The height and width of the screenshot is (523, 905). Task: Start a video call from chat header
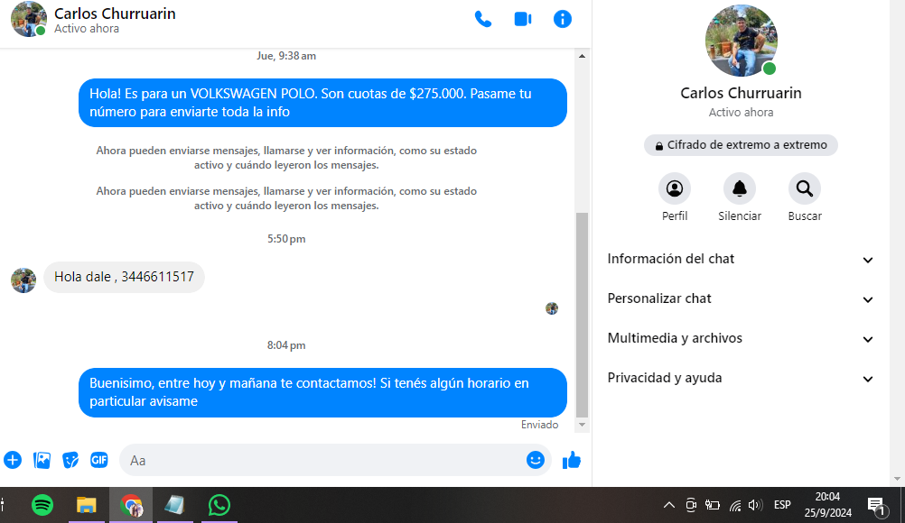pos(522,19)
